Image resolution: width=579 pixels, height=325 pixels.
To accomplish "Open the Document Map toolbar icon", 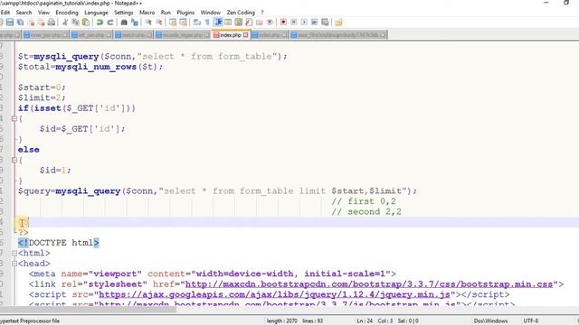I will [x=239, y=23].
